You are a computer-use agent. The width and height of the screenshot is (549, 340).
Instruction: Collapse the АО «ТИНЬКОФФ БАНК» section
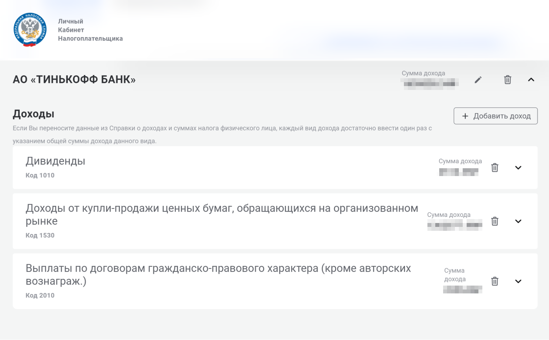531,80
